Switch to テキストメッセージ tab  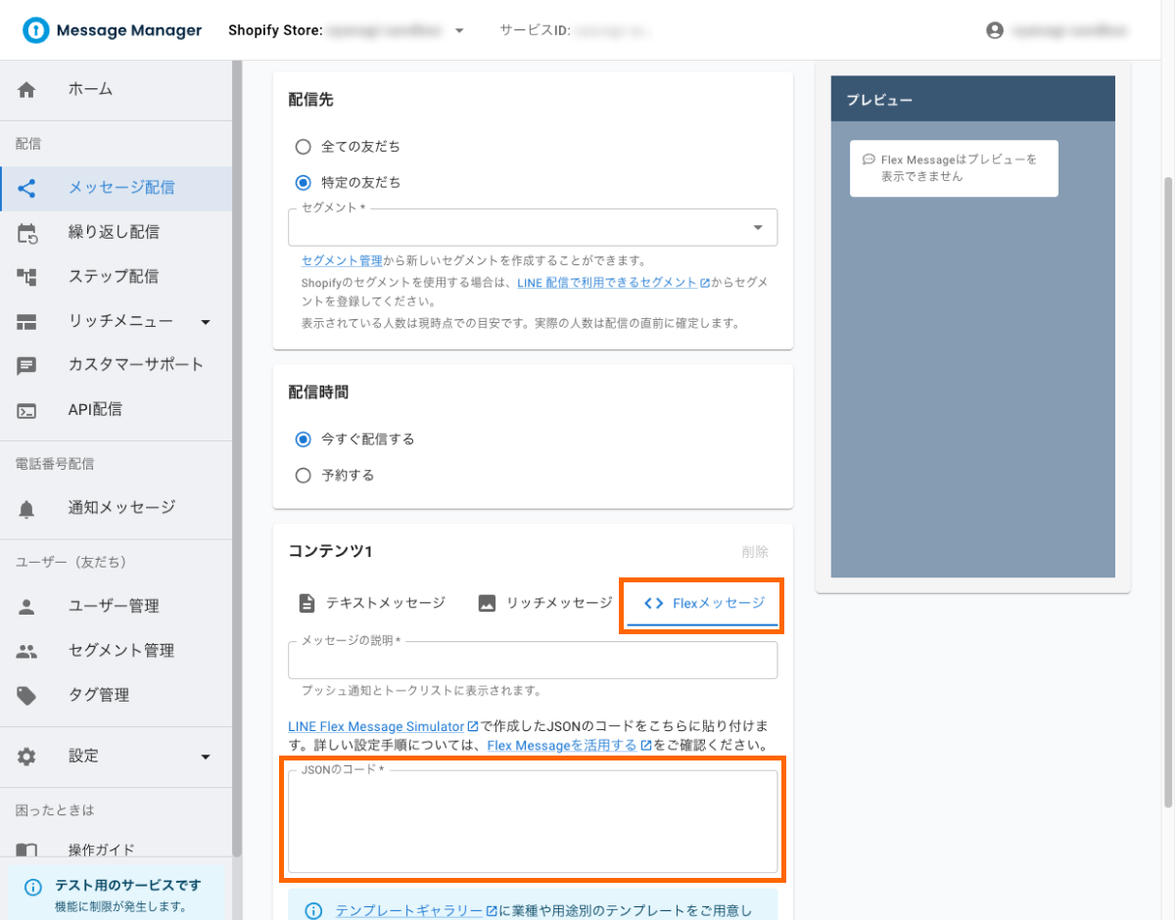point(371,603)
